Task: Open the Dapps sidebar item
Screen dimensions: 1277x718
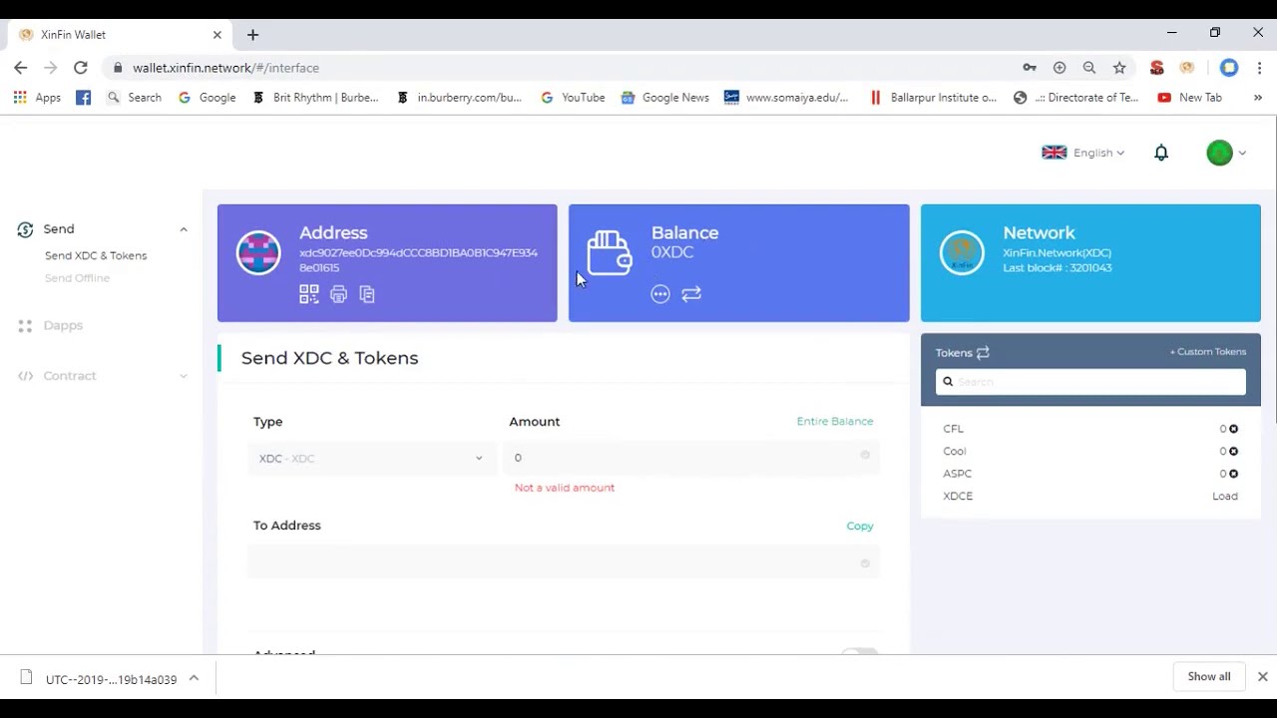Action: [63, 325]
